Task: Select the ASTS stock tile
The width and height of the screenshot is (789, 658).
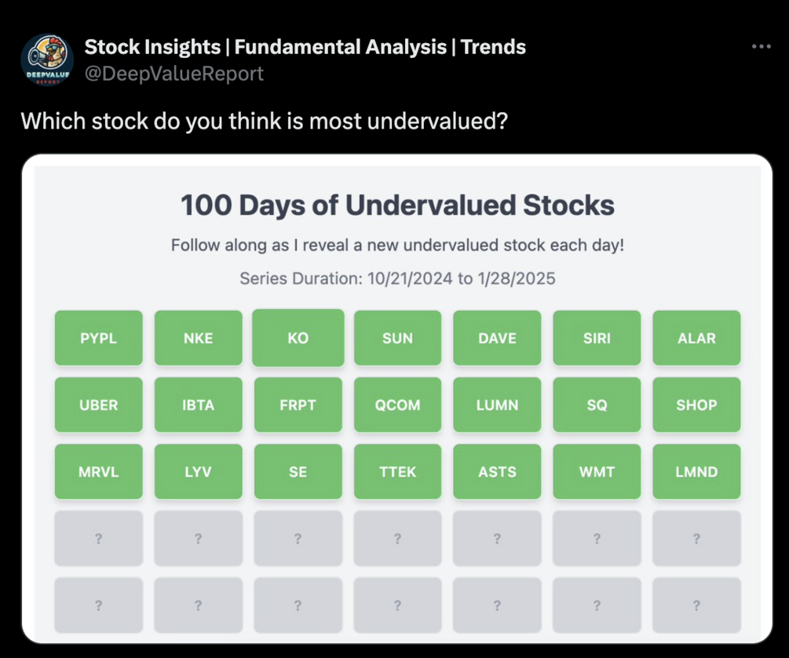Action: (497, 471)
